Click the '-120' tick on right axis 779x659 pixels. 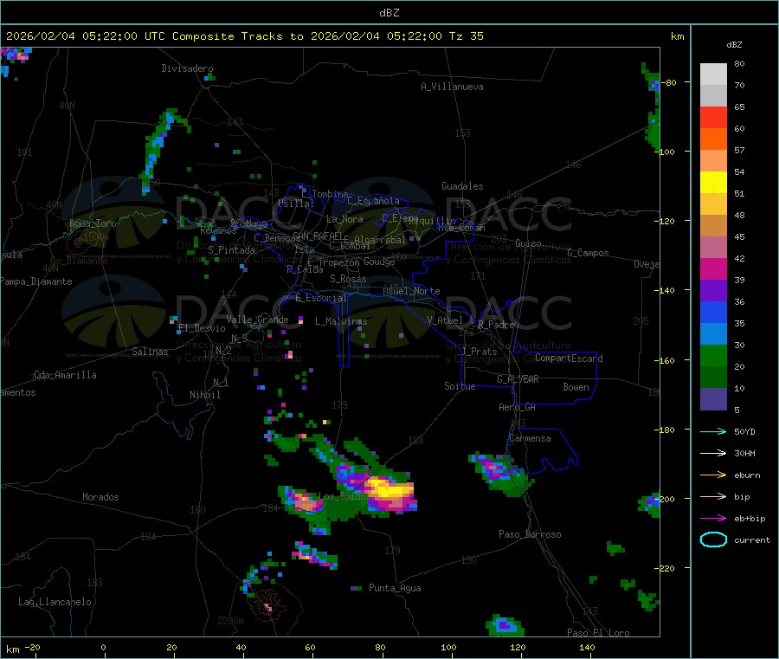click(665, 221)
